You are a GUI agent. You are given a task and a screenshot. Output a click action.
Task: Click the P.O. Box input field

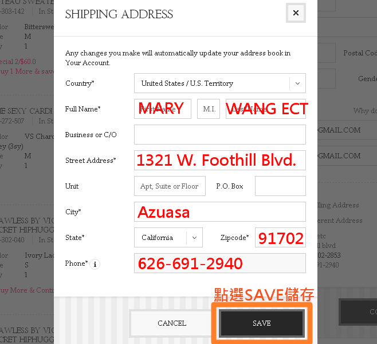pos(280,186)
